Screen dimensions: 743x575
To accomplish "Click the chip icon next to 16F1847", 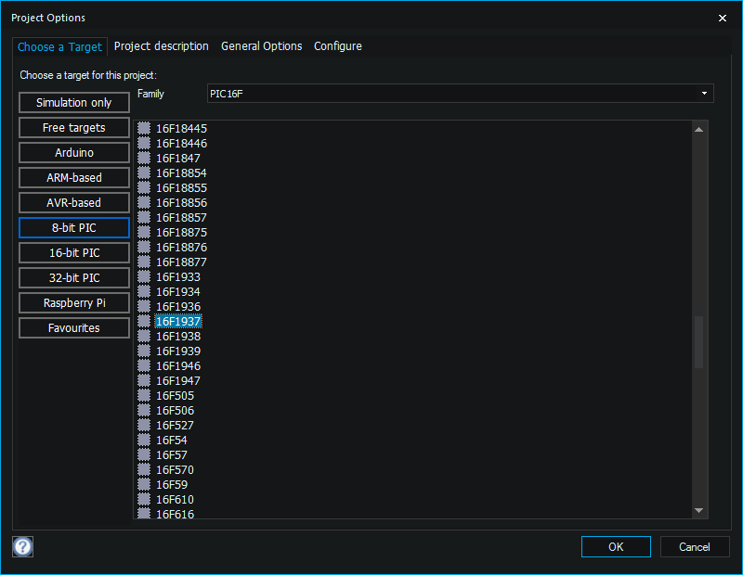I will [x=144, y=158].
